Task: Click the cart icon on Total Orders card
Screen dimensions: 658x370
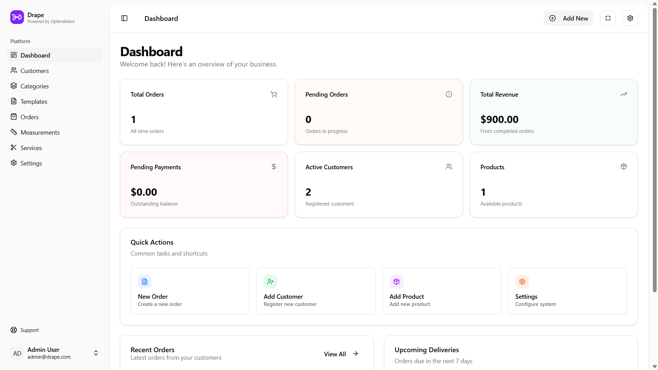Action: coord(273,94)
